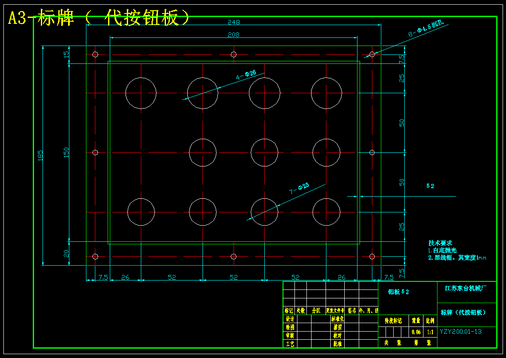Click the '年、月、日' column header
Image resolution: width=506 pixels, height=358 pixels.
tap(369, 311)
